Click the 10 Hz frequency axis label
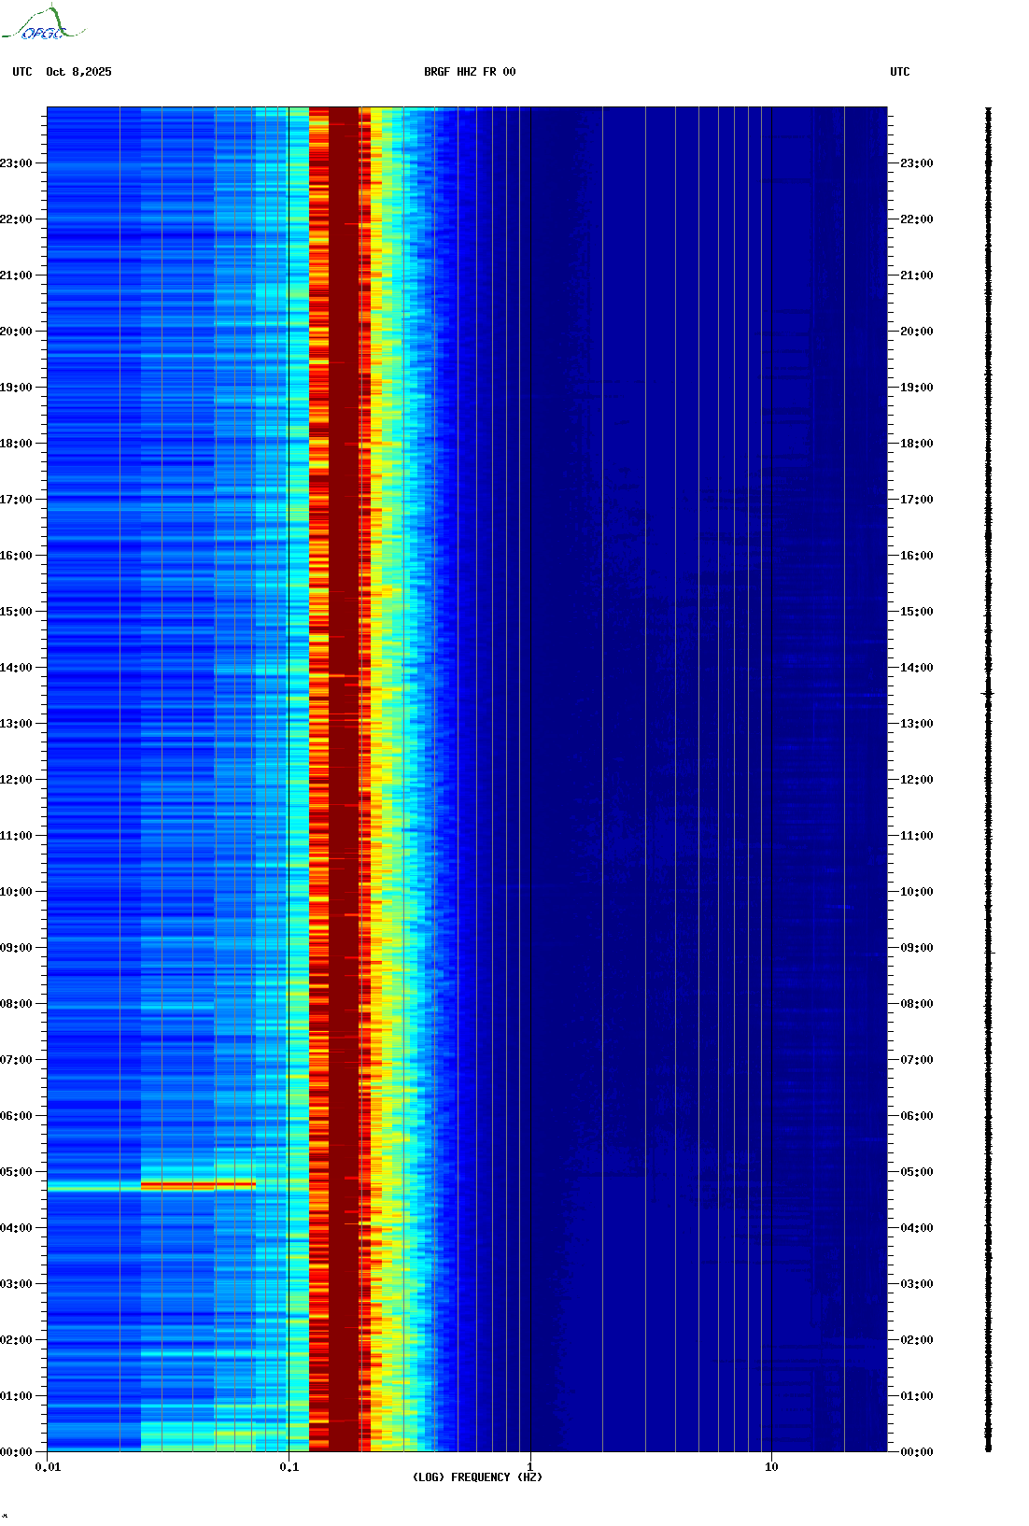 [771, 1467]
